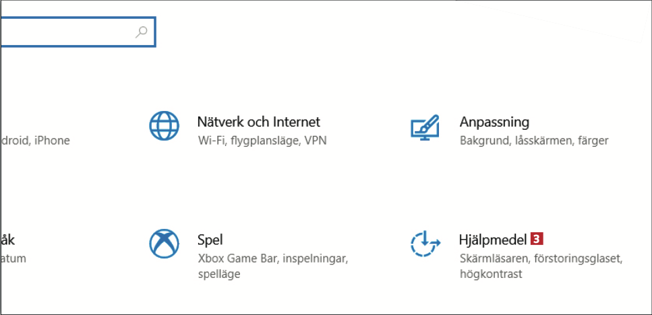The height and width of the screenshot is (315, 652).
Task: Click the cut-off 'atum' description text
Action: pos(12,258)
